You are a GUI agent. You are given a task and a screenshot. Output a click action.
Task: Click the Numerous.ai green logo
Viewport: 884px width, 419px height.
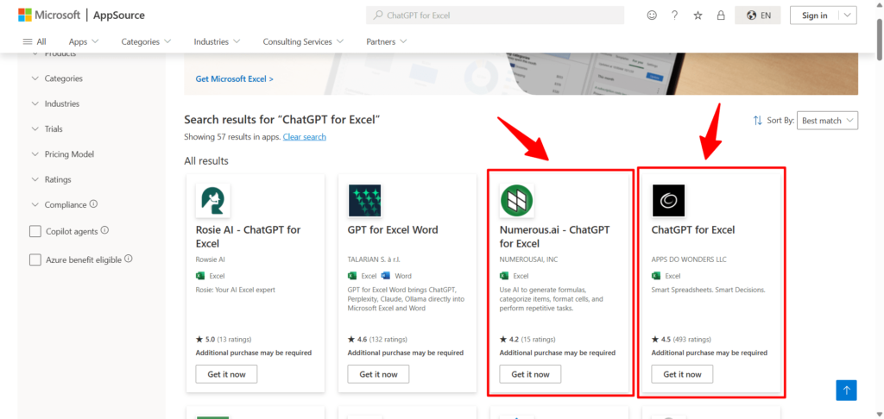(x=516, y=201)
